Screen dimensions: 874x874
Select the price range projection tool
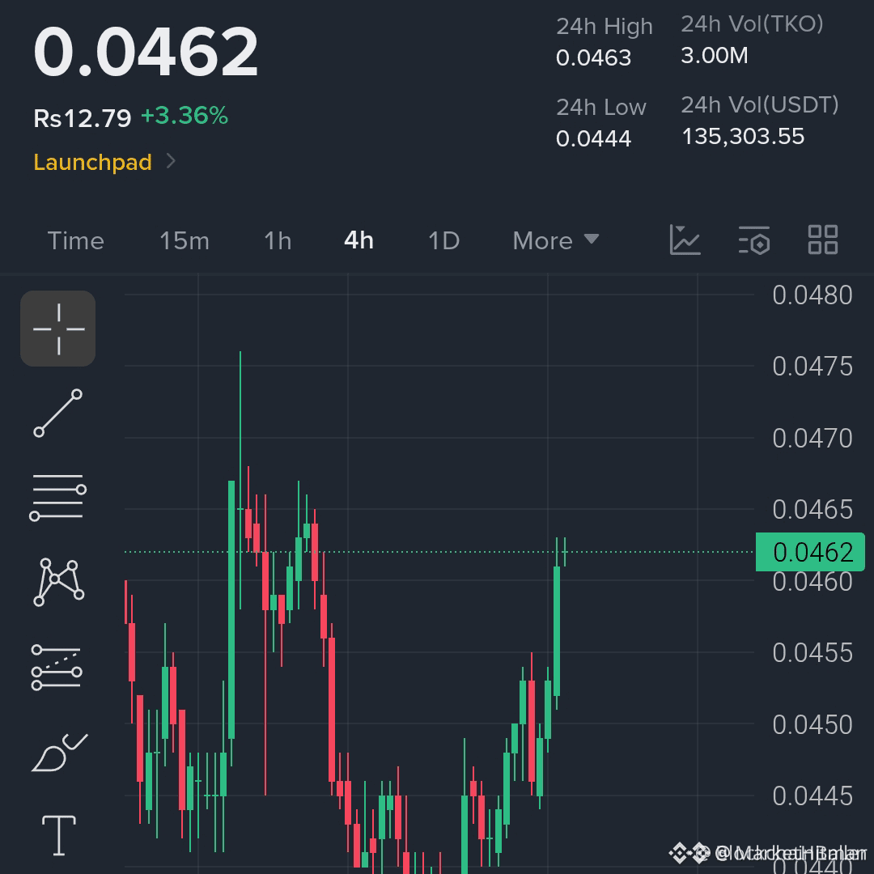(x=57, y=667)
